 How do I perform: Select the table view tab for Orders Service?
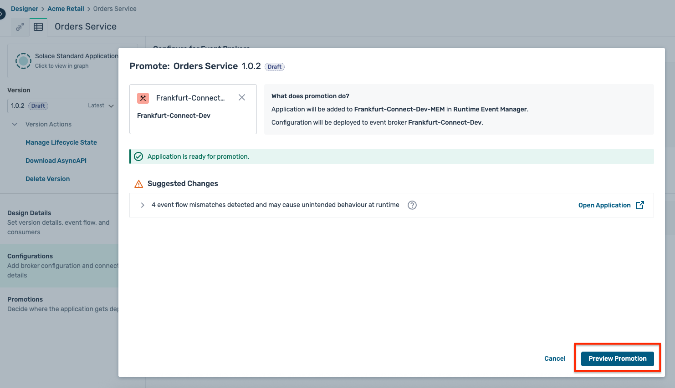click(38, 26)
